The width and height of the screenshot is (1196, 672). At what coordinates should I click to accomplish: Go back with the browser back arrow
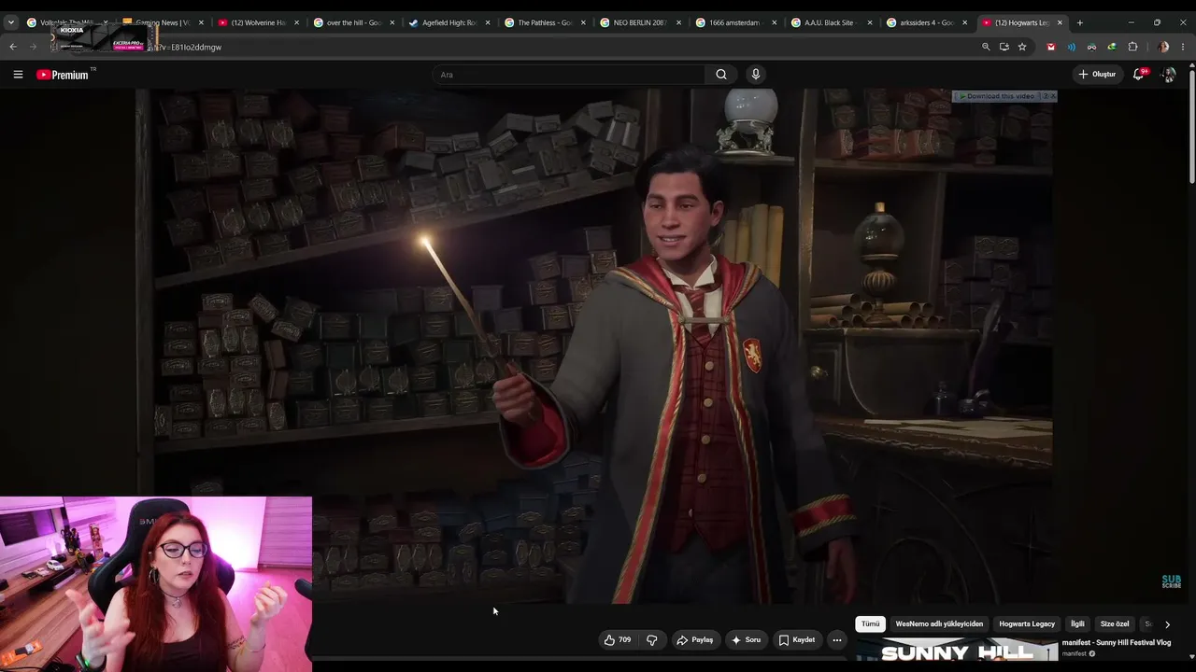(13, 47)
